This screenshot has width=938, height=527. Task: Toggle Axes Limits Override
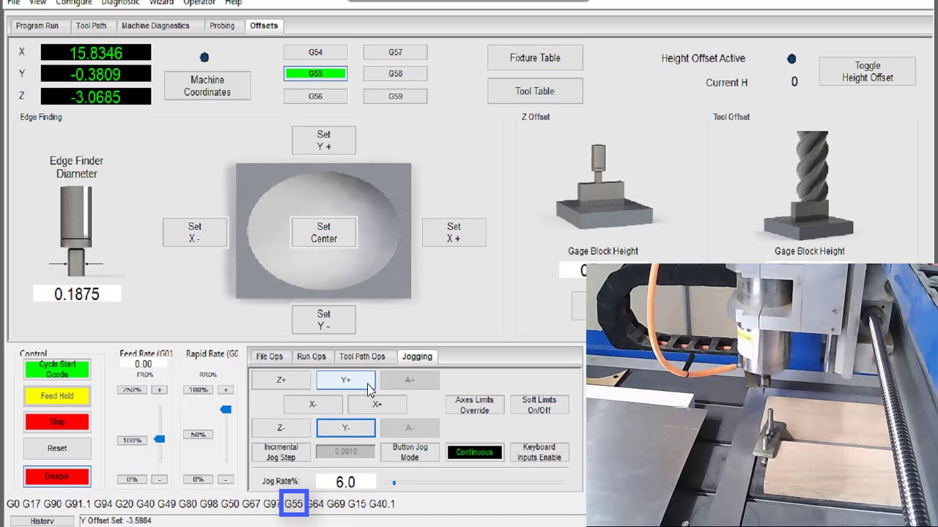coord(474,405)
